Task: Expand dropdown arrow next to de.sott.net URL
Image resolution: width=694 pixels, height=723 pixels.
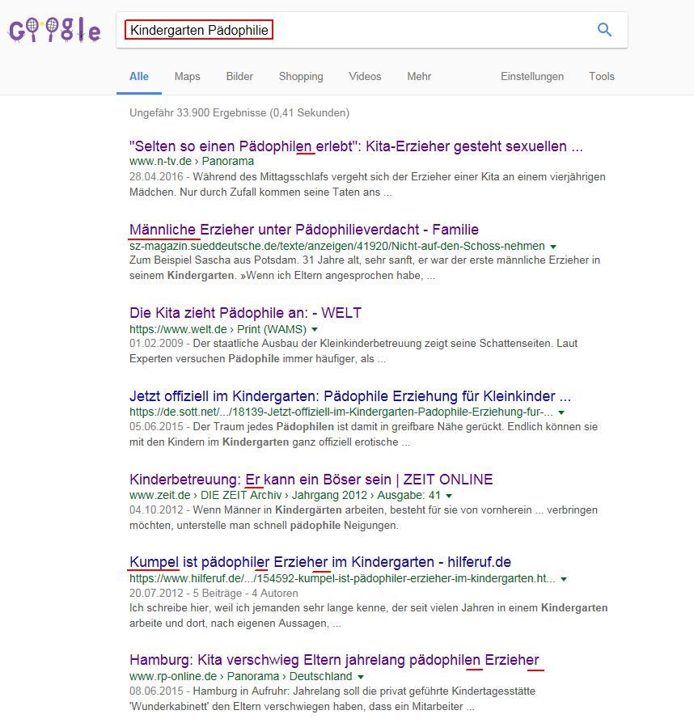Action: click(561, 412)
